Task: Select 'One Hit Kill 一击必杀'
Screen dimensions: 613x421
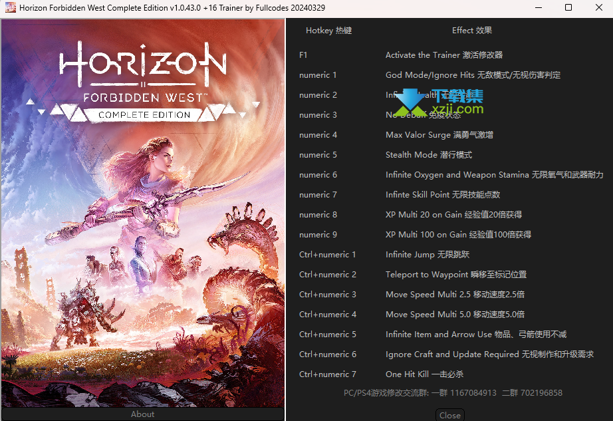Action: 425,374
